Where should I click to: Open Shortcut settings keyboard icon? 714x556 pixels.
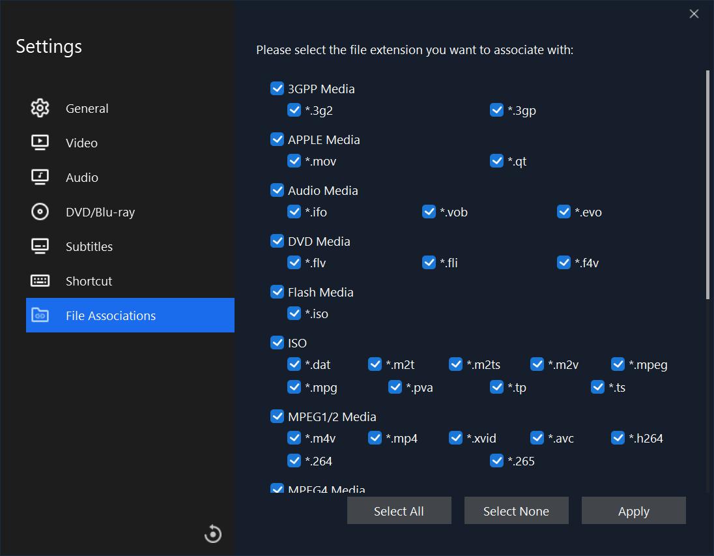pos(40,281)
